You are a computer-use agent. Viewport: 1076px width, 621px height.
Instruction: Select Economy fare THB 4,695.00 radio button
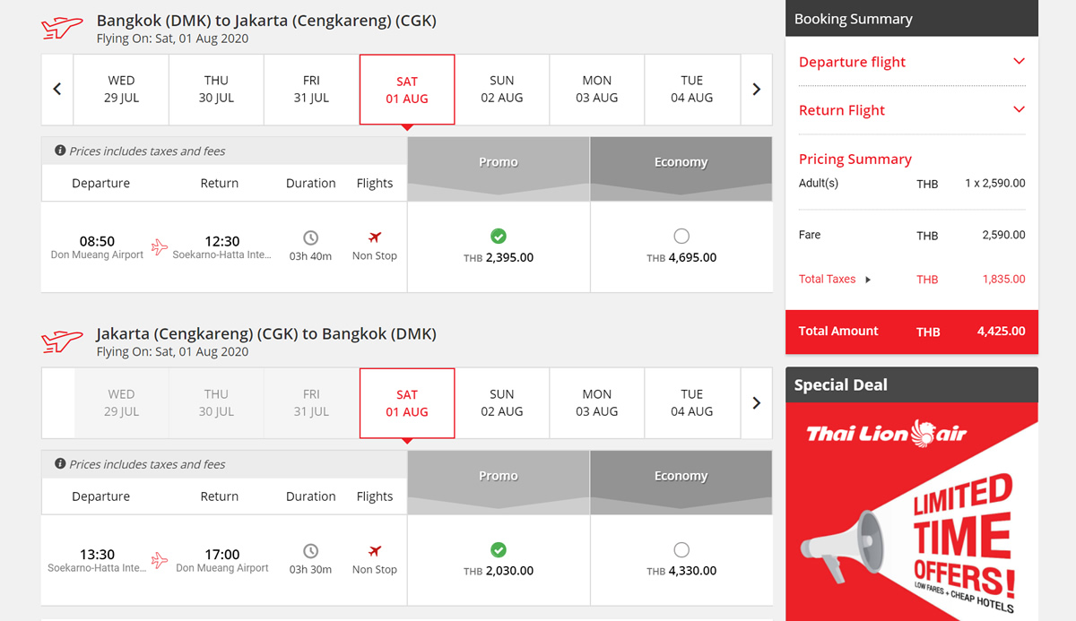[681, 237]
